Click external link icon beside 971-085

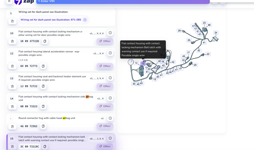tap(85, 20)
